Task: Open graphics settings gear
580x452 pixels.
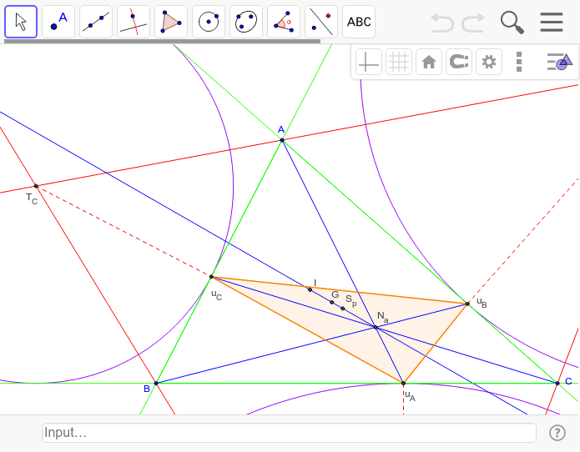Action: 489,62
